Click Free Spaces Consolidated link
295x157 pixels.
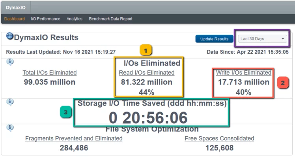[219, 139]
